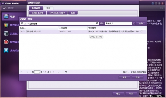
Task: Click the 搜尋 search button
Action: tap(141, 24)
